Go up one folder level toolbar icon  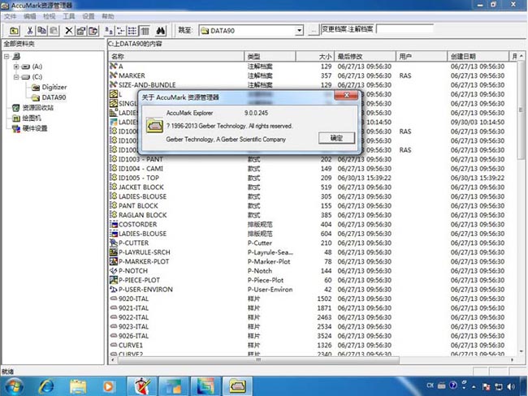click(14, 31)
